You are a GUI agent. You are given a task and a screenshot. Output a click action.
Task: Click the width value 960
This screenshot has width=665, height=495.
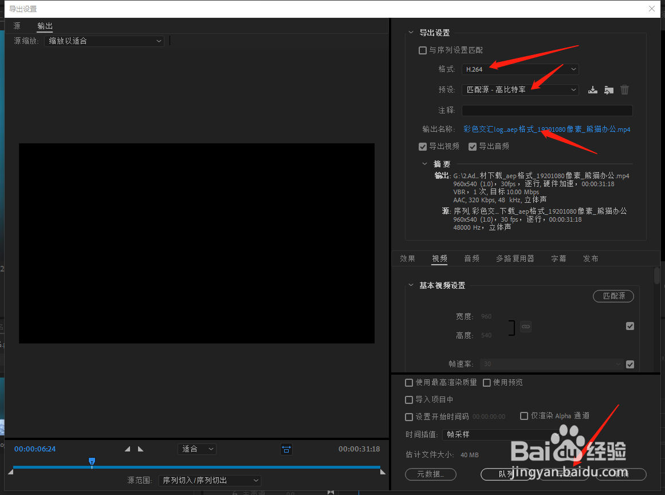486,316
